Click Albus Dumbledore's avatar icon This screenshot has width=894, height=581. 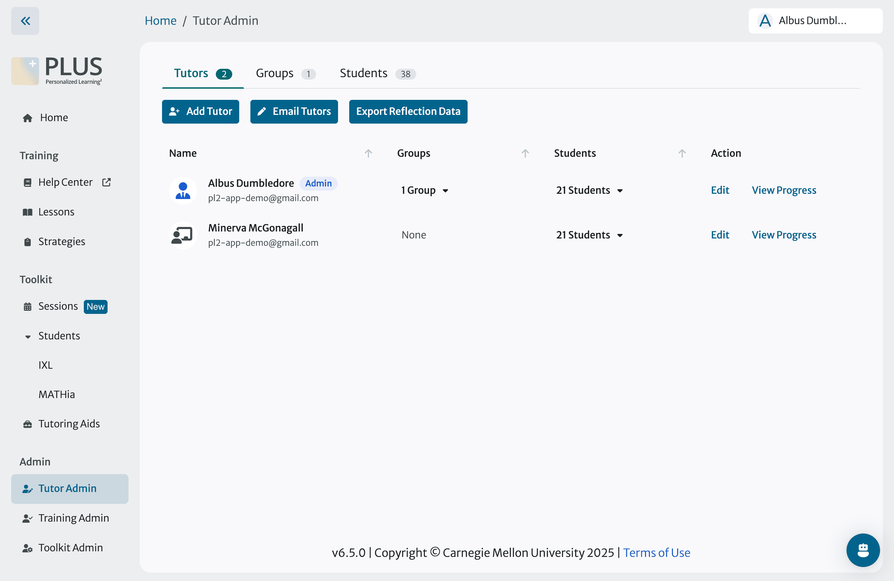pyautogui.click(x=183, y=190)
